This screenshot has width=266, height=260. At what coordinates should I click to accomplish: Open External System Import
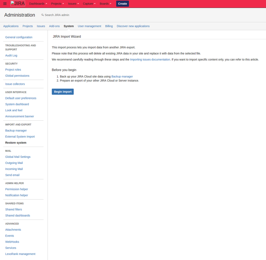click(x=20, y=137)
